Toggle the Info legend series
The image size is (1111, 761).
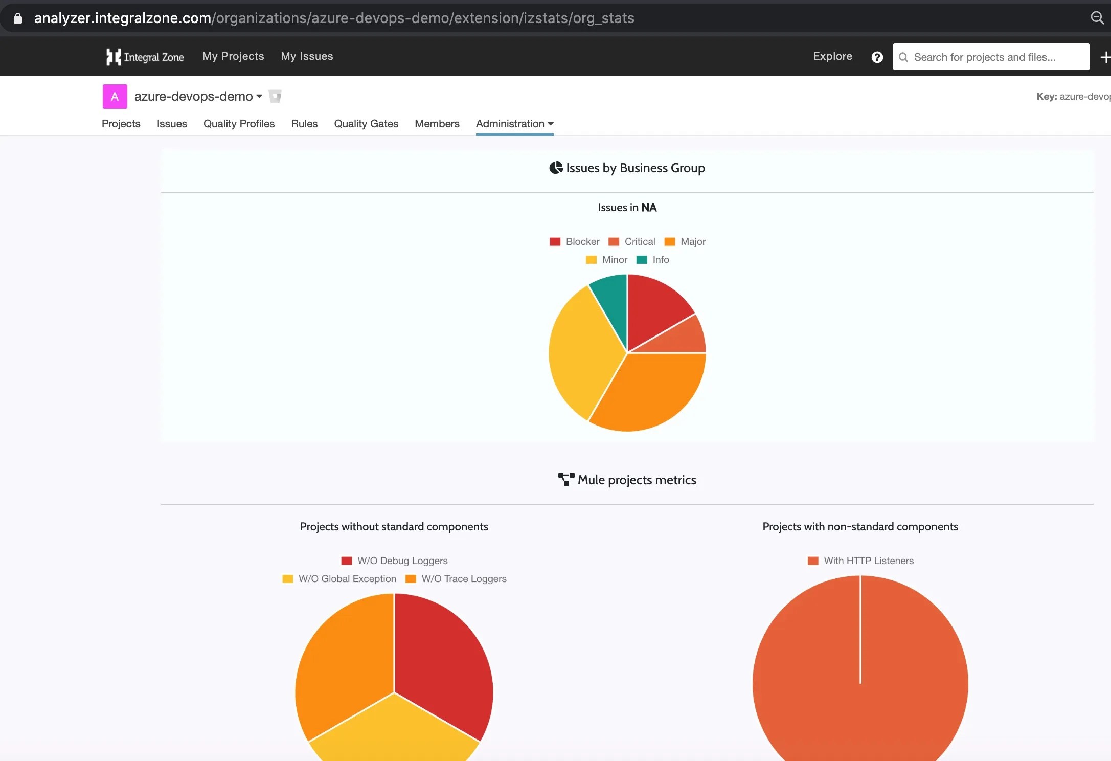click(x=660, y=260)
